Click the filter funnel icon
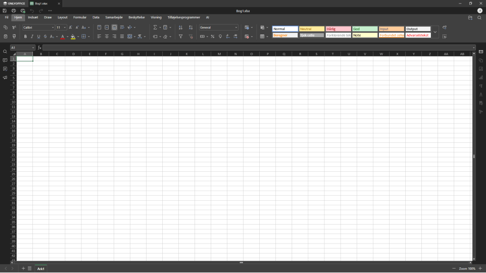 point(181,37)
